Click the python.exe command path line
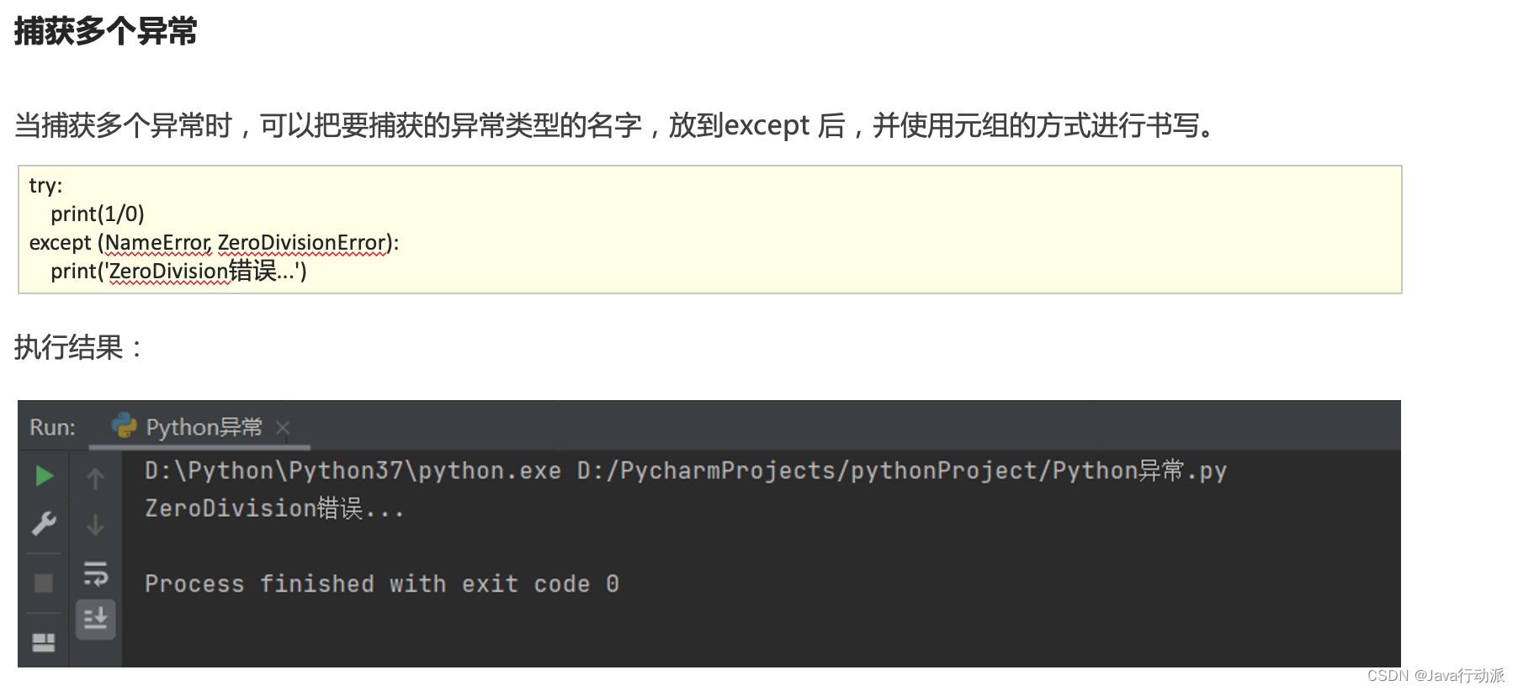Image resolution: width=1518 pixels, height=691 pixels. [685, 471]
